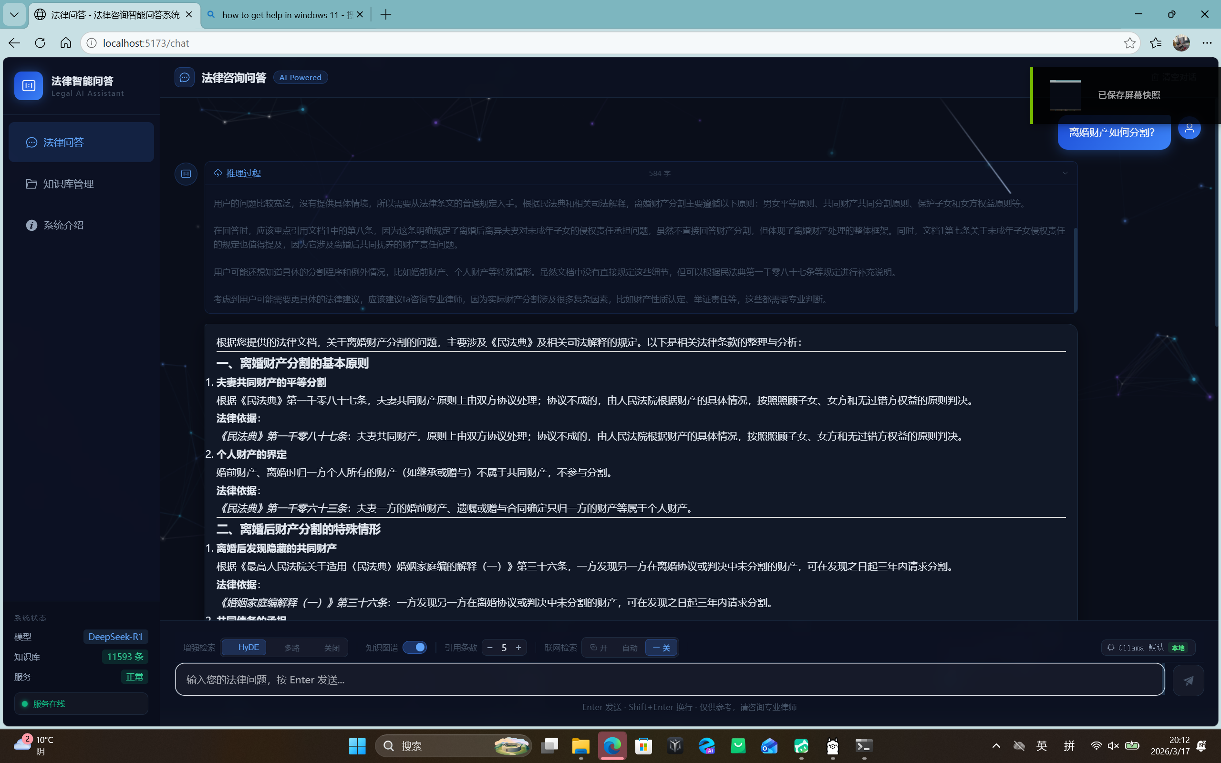This screenshot has height=763, width=1221.
Task: Increase 引用条数 with the plus button
Action: 518,648
